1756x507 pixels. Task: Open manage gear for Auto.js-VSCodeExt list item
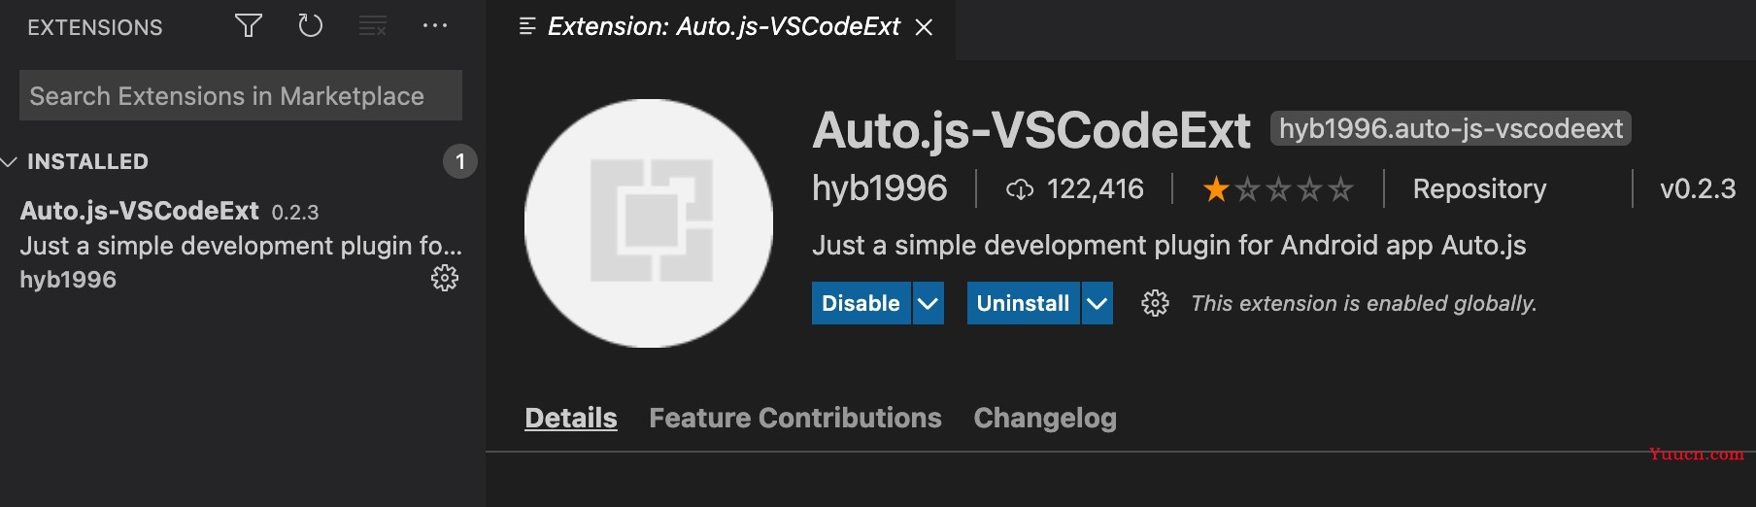click(445, 279)
